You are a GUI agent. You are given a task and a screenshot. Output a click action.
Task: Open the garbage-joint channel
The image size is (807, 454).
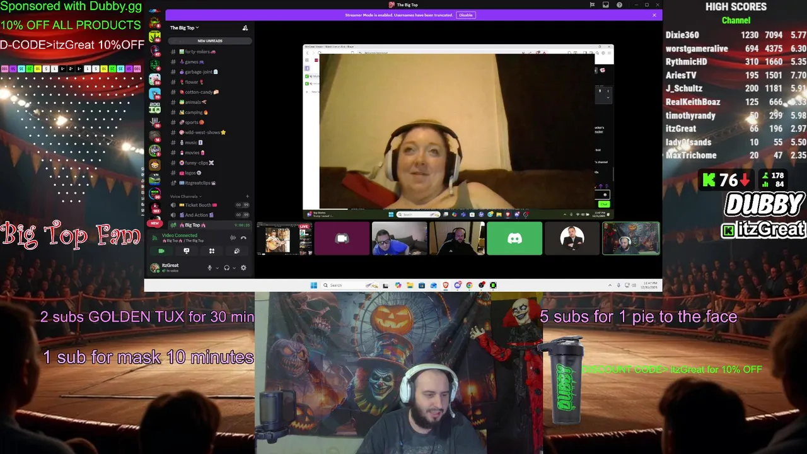[210, 72]
